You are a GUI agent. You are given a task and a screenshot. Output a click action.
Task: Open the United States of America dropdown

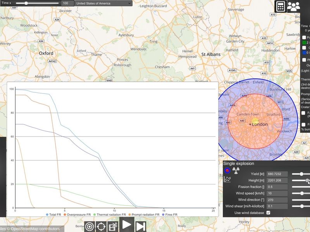click(103, 3)
